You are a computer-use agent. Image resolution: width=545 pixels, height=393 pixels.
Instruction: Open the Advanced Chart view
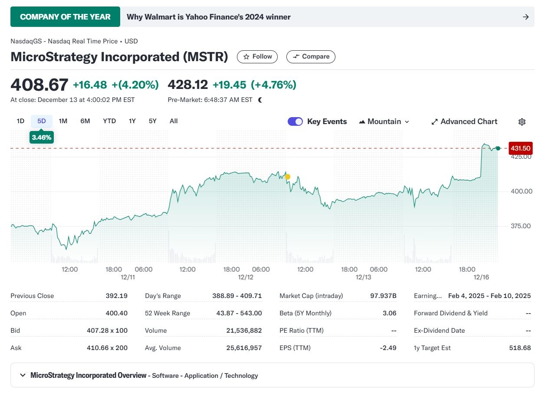[x=464, y=121]
